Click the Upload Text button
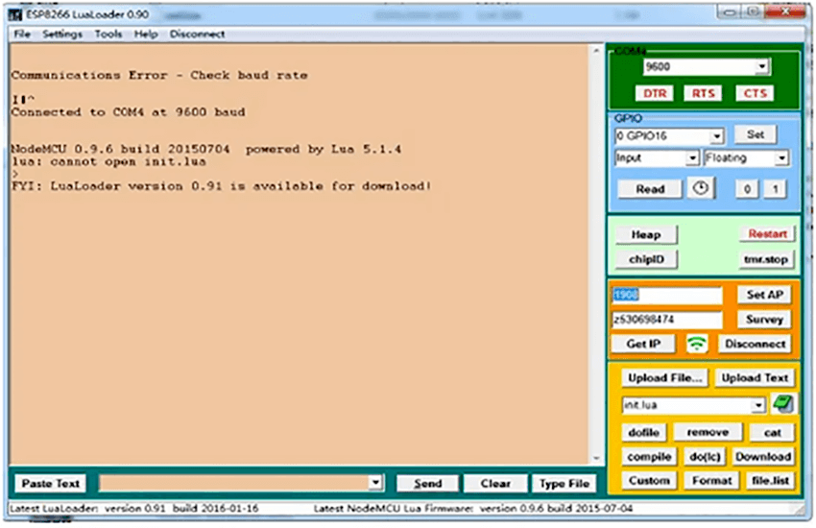Screen dimensions: 816x528 [754, 377]
